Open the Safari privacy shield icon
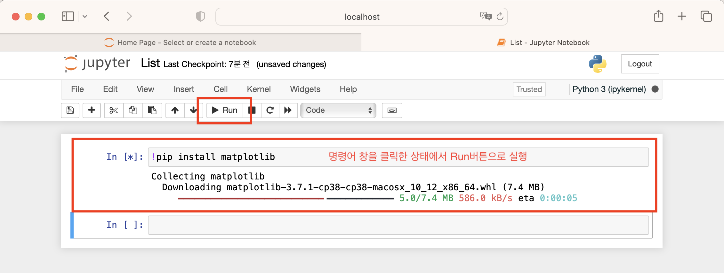Viewport: 724px width, 273px height. (200, 16)
